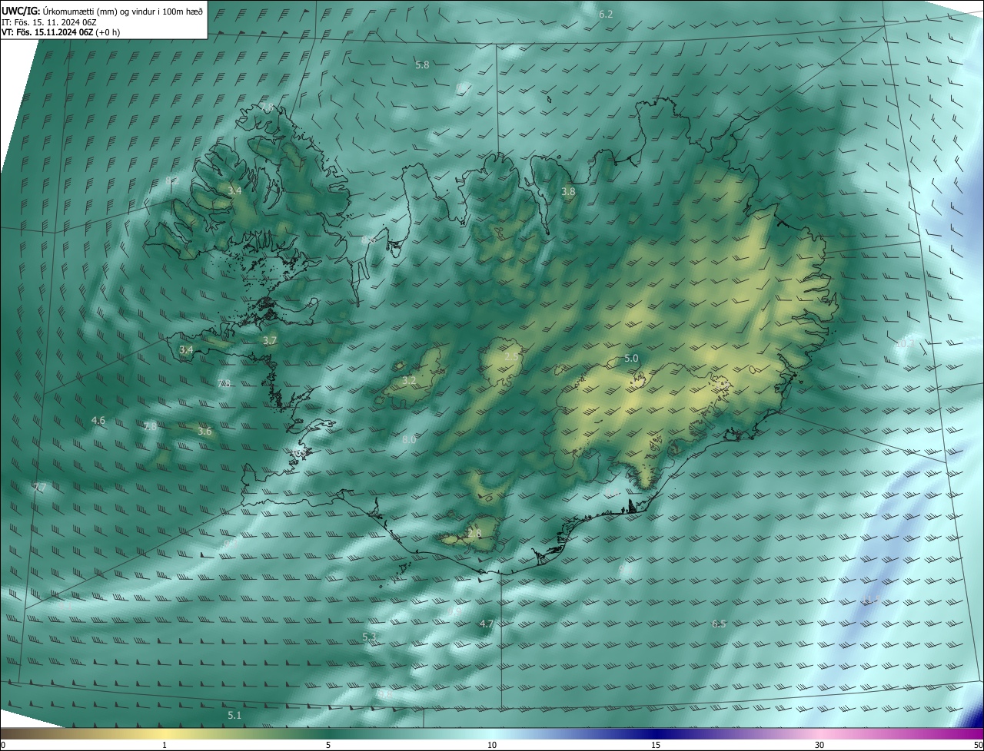Click the 8.0 value label on the map

click(x=409, y=440)
